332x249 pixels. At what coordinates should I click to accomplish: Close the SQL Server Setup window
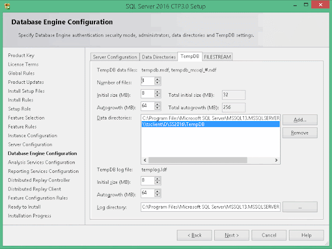[321, 5]
